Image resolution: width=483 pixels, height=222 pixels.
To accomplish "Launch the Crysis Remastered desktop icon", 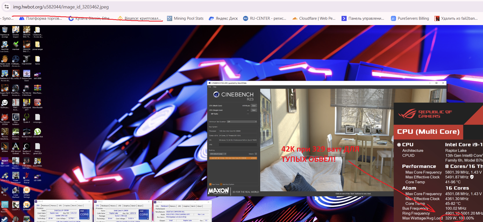I will tap(16, 178).
